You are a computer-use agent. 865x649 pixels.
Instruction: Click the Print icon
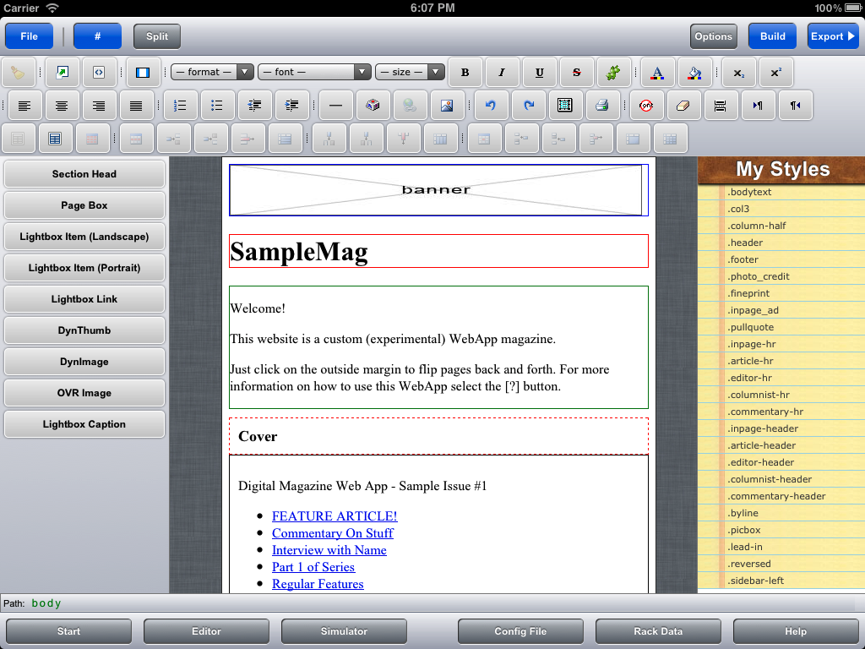pos(602,106)
